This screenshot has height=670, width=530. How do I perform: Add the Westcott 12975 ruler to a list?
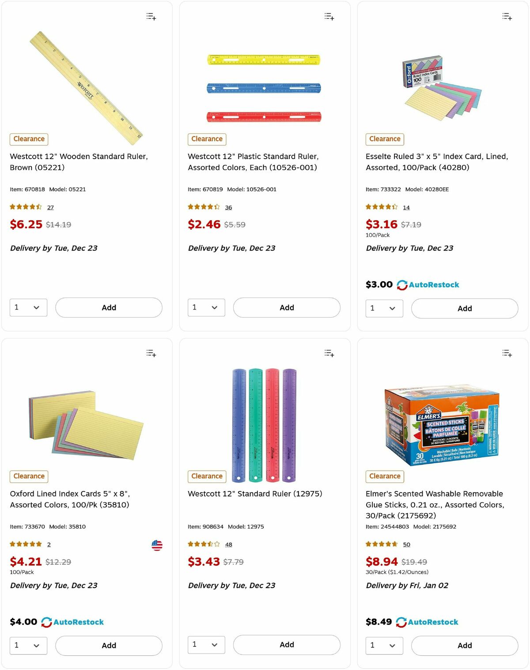(x=329, y=354)
